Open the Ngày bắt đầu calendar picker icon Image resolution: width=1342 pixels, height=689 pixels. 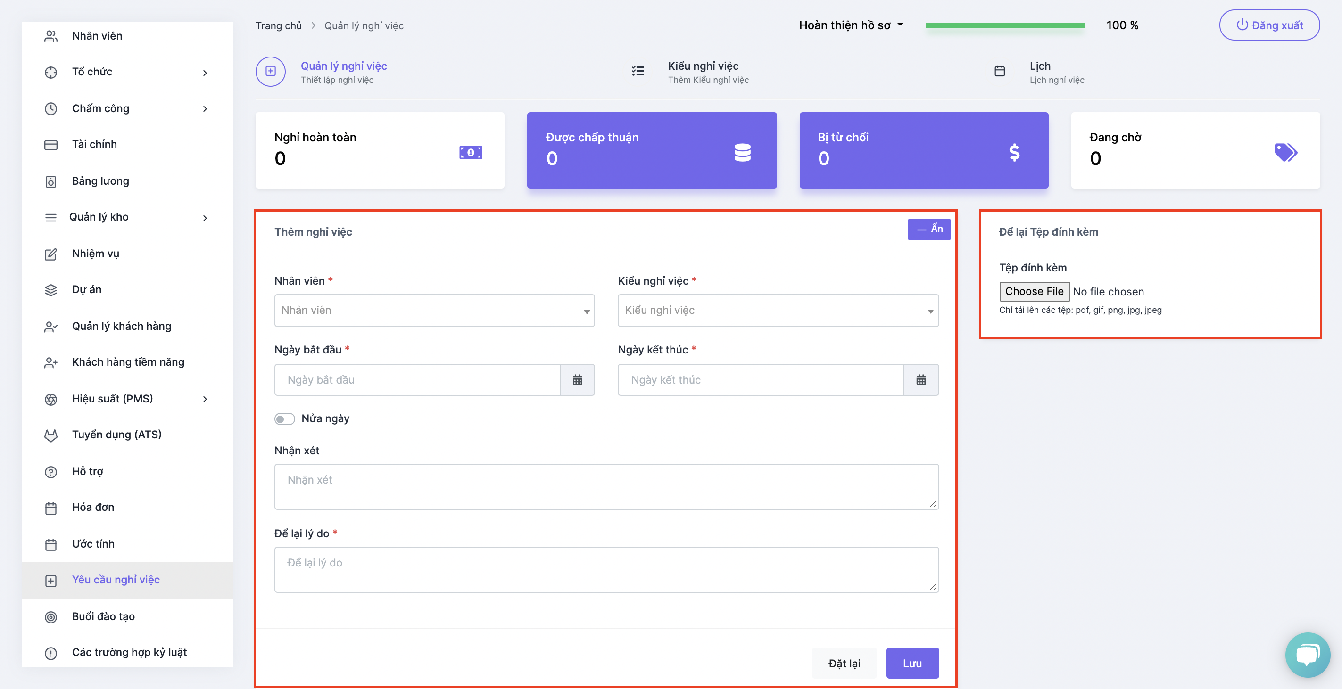pyautogui.click(x=577, y=380)
